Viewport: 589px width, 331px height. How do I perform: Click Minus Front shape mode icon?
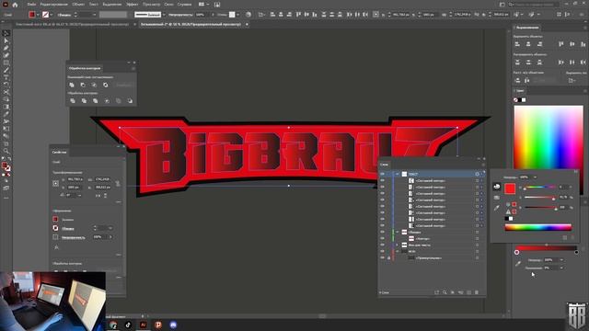point(83,86)
